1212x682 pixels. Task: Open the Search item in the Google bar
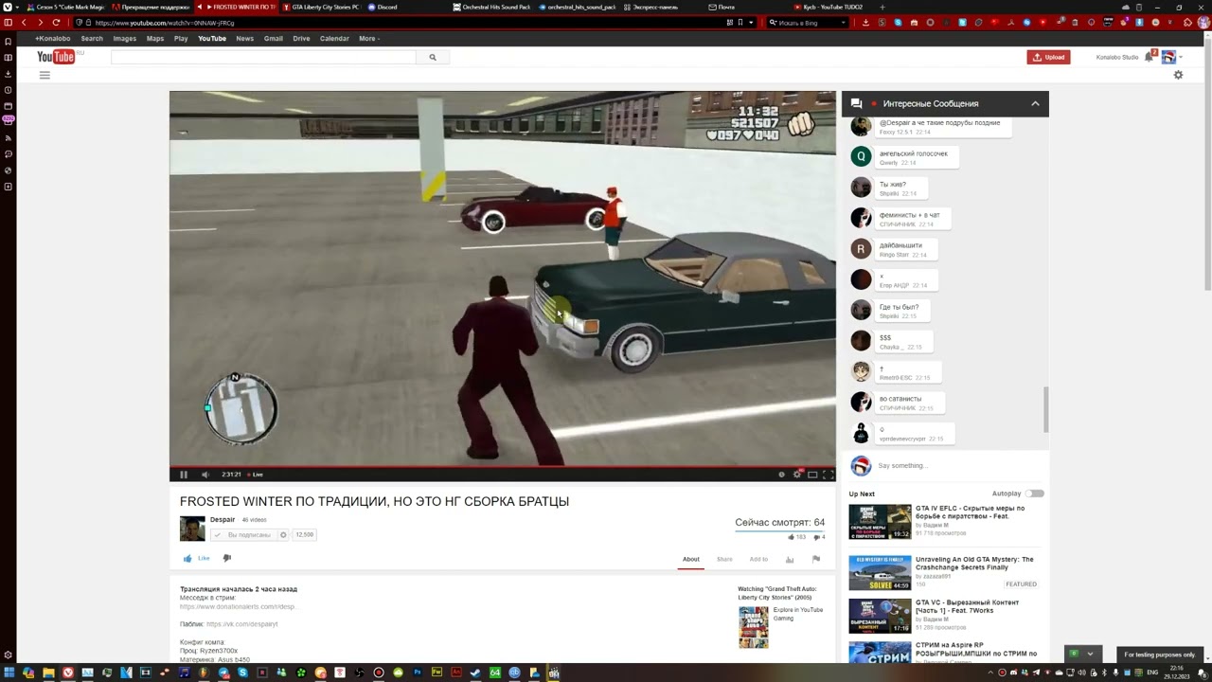pyautogui.click(x=92, y=39)
